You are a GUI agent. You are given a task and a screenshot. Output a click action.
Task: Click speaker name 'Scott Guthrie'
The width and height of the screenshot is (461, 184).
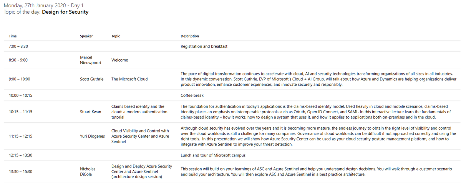tap(91, 79)
